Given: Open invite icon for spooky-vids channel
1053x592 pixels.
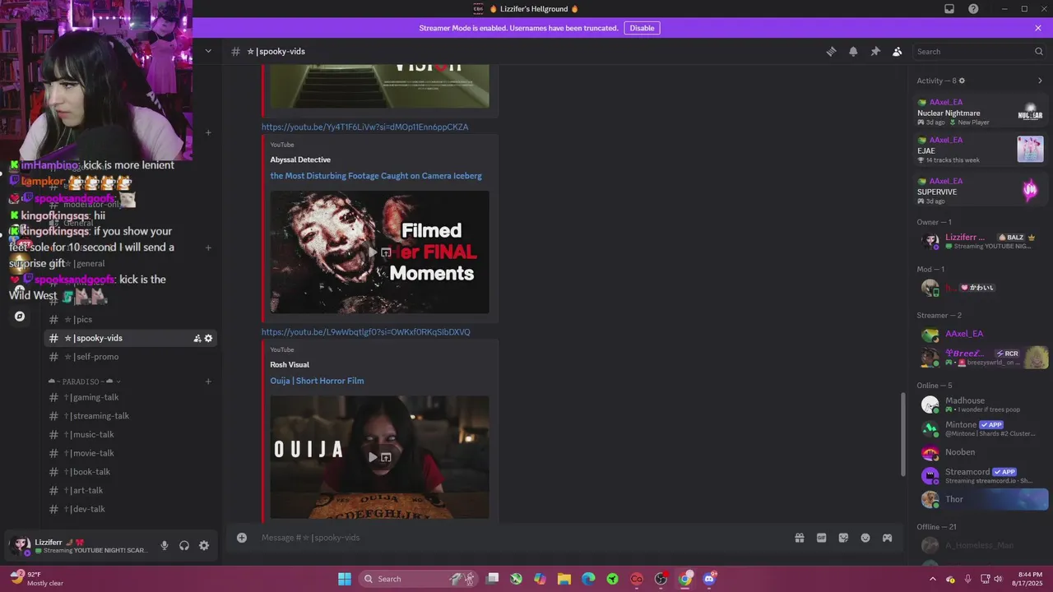Looking at the screenshot, I should 197,338.
